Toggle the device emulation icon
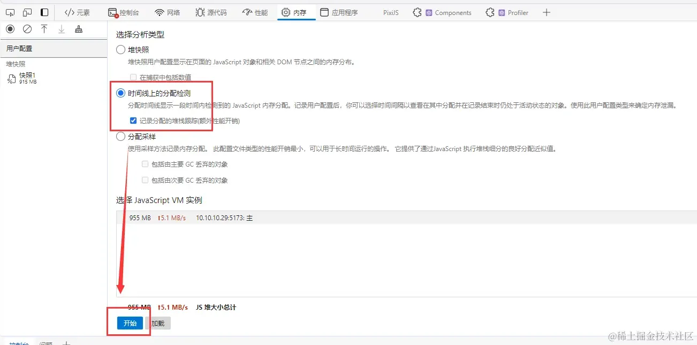The height and width of the screenshot is (345, 697). pos(27,12)
